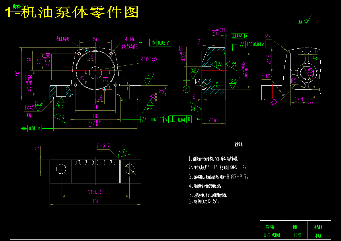Screen dimensions: 341x241
Task: Click the 4处 note in the right view
Action: [315, 58]
